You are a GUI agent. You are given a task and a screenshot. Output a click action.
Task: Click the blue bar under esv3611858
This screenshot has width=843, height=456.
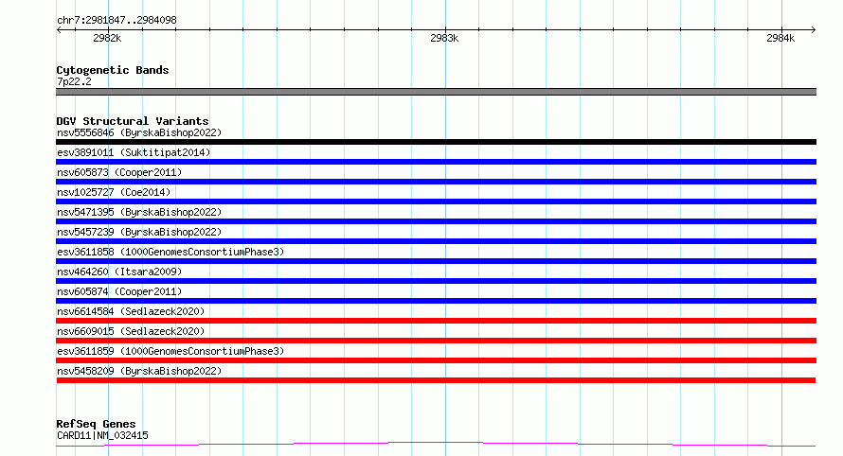point(436,261)
